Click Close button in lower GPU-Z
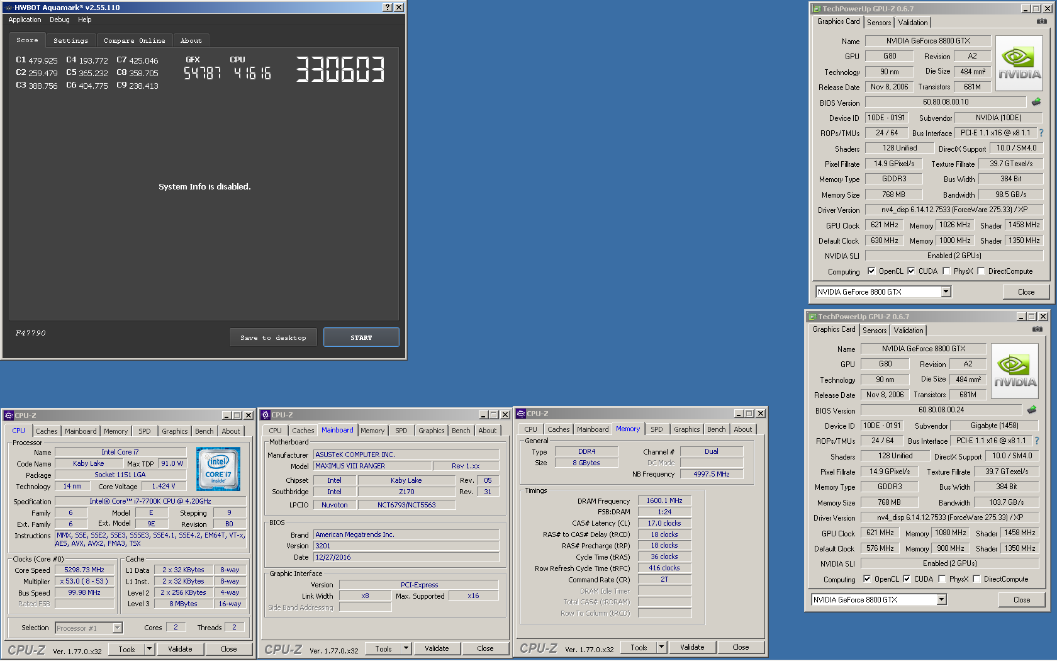 coord(1022,600)
